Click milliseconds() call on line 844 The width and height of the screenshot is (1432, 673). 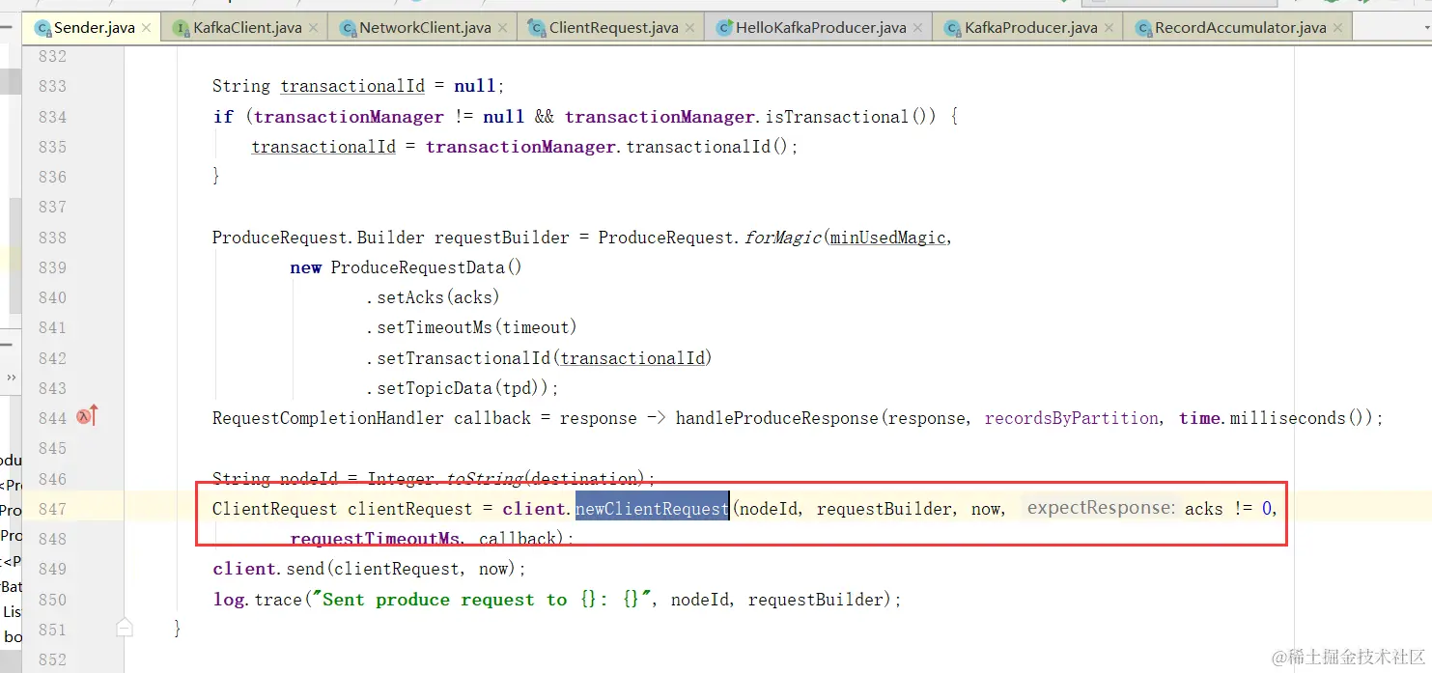pos(1301,418)
